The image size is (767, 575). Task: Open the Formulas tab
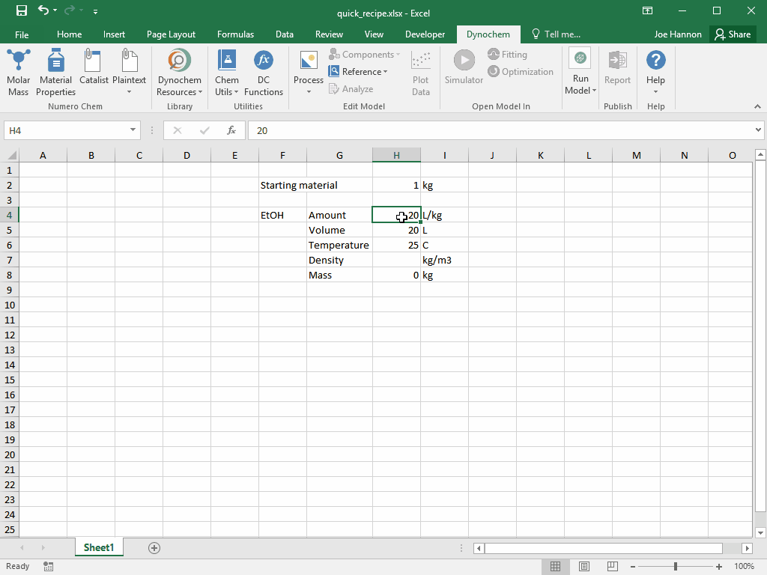235,34
